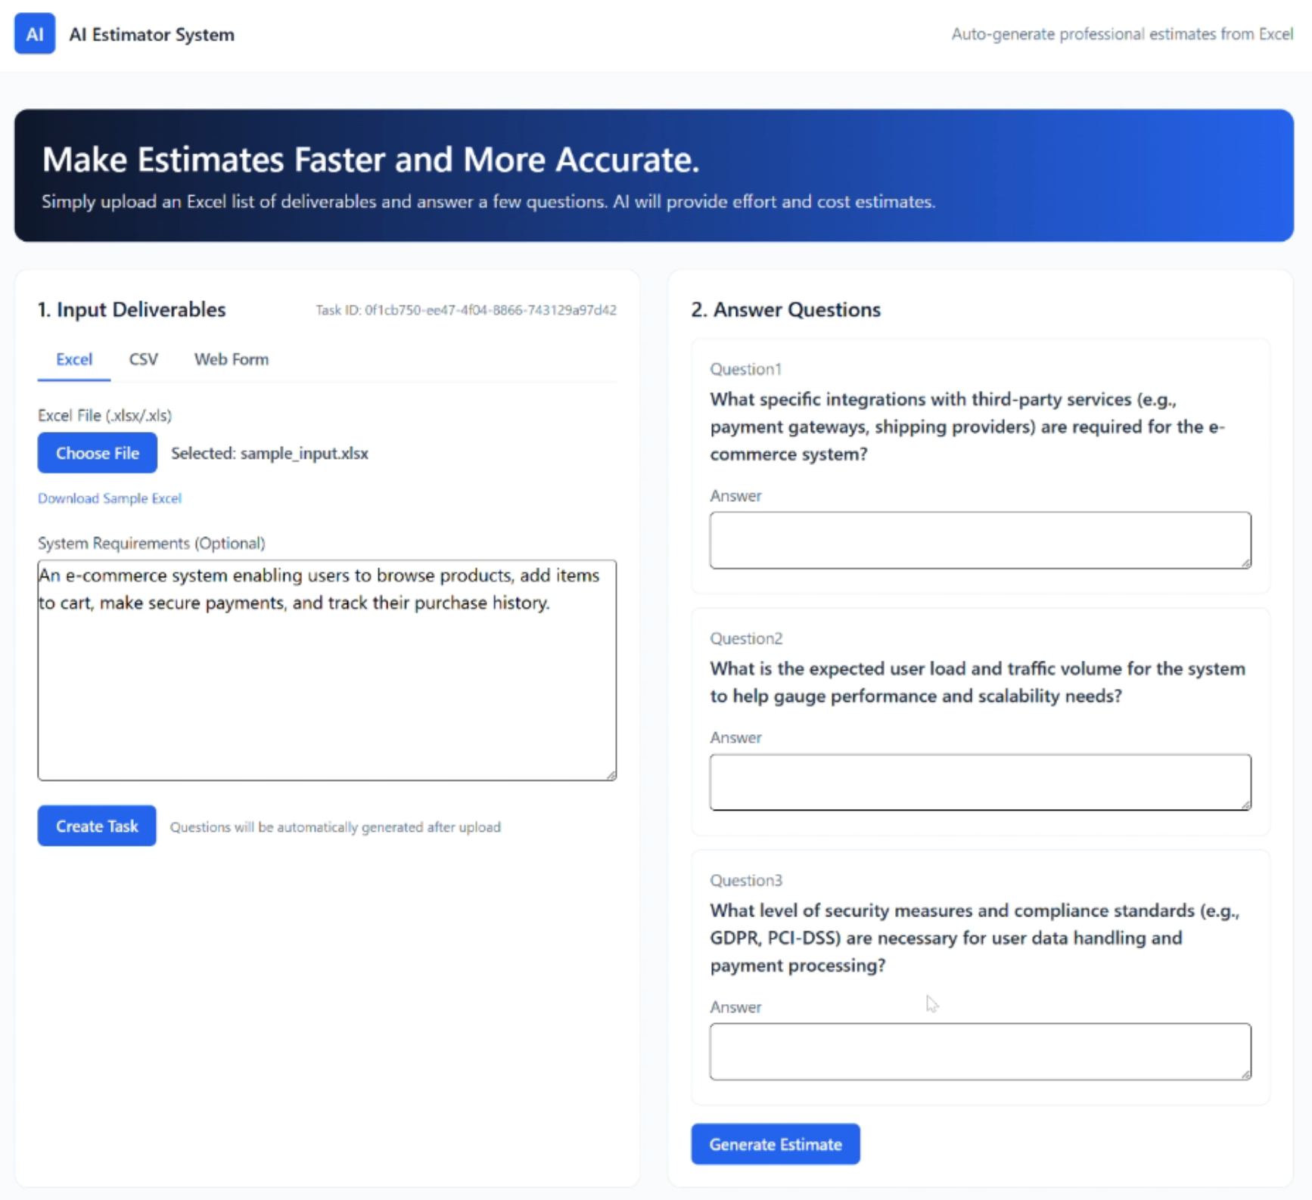Switch to the Excel input tab
The image size is (1312, 1200).
[74, 359]
